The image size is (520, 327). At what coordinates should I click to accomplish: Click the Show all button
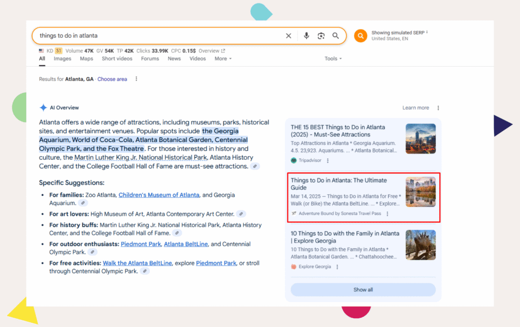click(x=363, y=289)
